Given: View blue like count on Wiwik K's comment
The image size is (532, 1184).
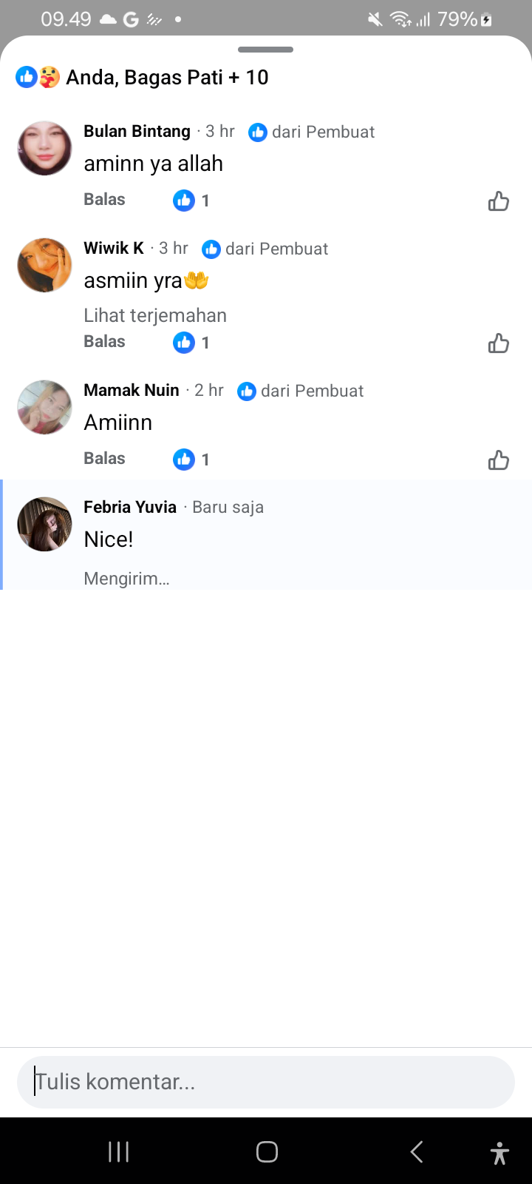Looking at the screenshot, I should click(x=191, y=343).
